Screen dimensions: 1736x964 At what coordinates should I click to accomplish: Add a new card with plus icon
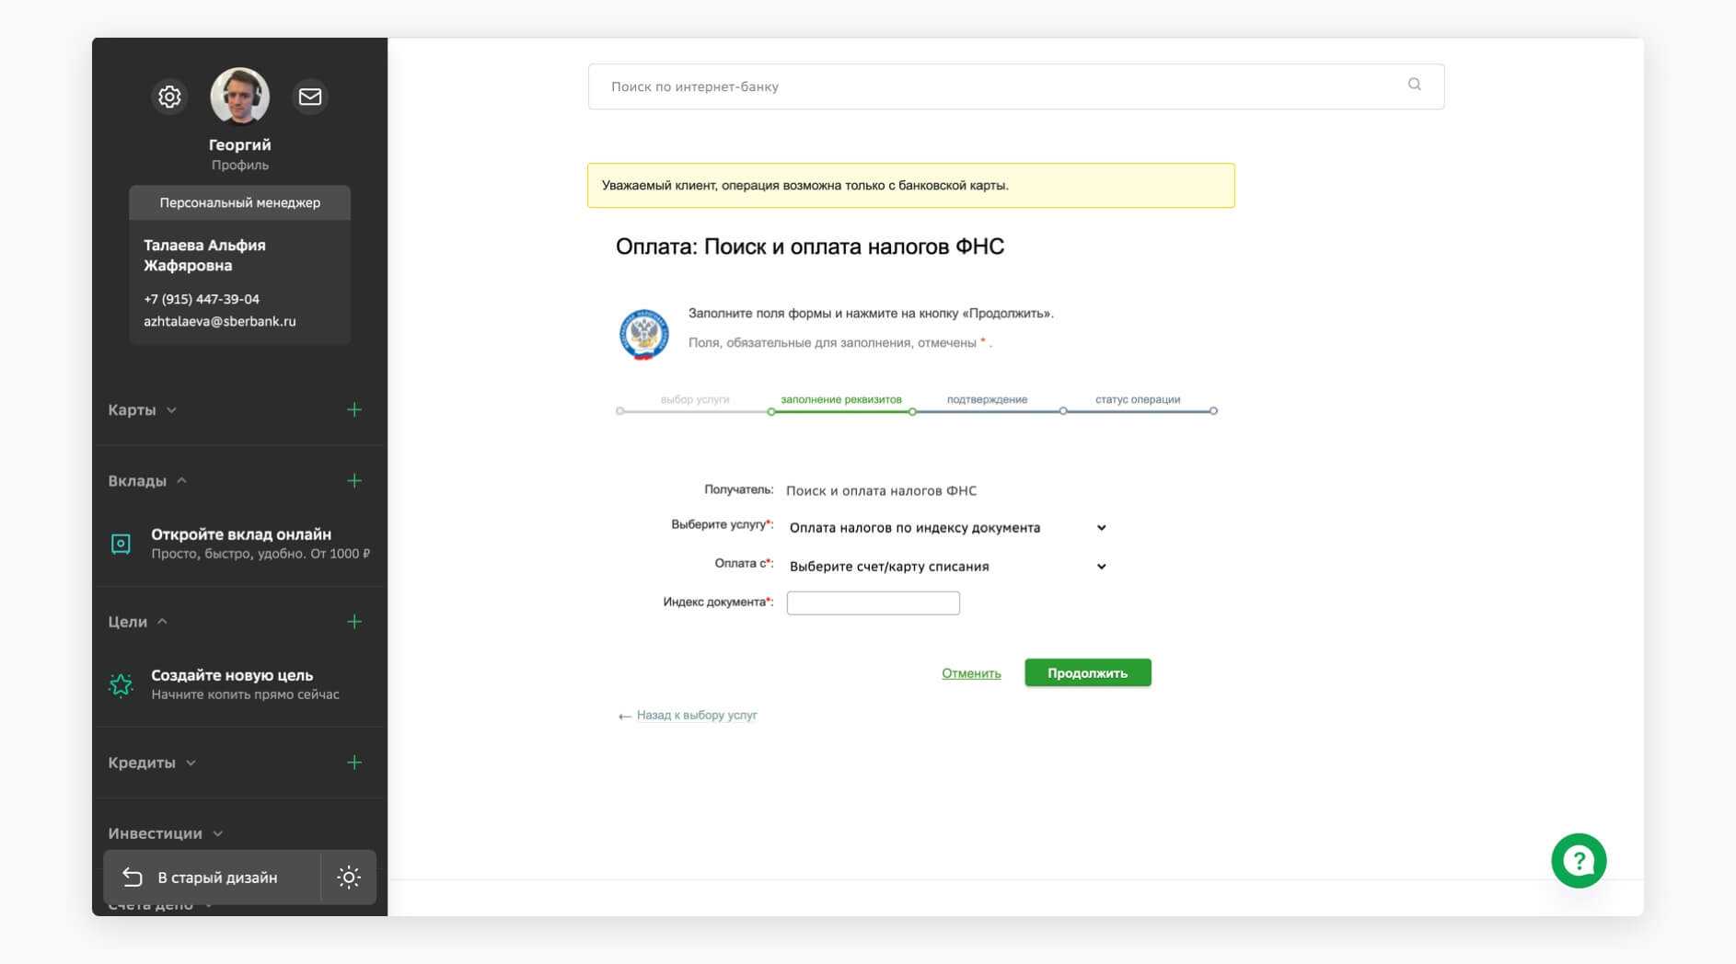coord(354,410)
